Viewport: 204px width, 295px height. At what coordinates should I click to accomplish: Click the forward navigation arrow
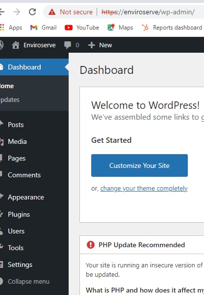[x=17, y=12]
